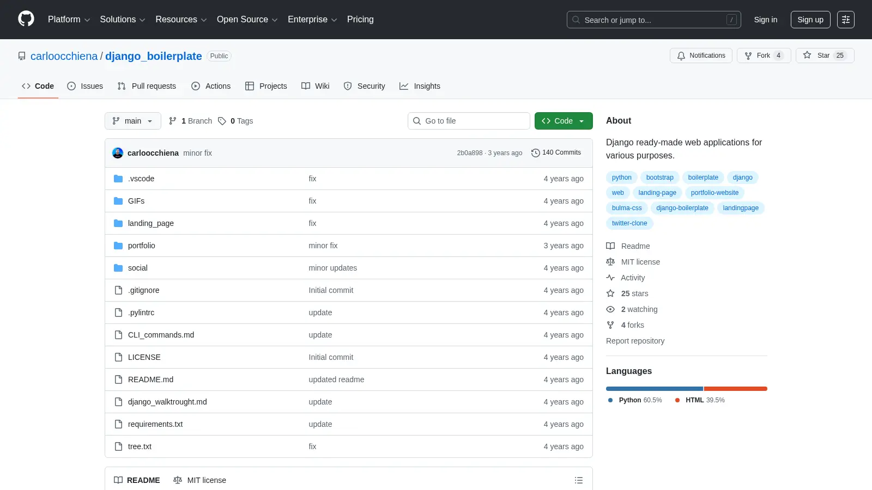The height and width of the screenshot is (490, 872).
Task: Click the fork icon beside 4 forks
Action: coord(610,325)
